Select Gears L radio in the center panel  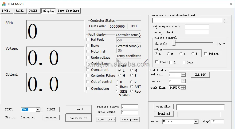120,70
